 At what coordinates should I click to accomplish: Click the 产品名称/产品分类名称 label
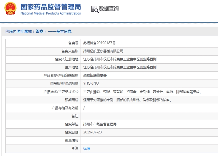click(x=61, y=75)
